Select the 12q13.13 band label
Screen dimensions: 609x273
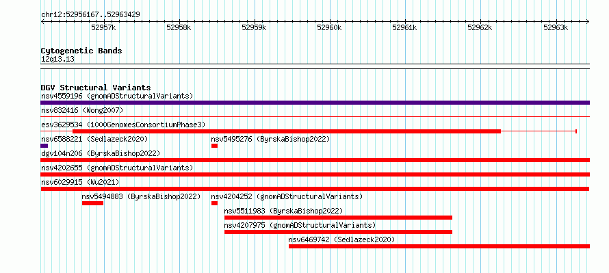pyautogui.click(x=57, y=60)
